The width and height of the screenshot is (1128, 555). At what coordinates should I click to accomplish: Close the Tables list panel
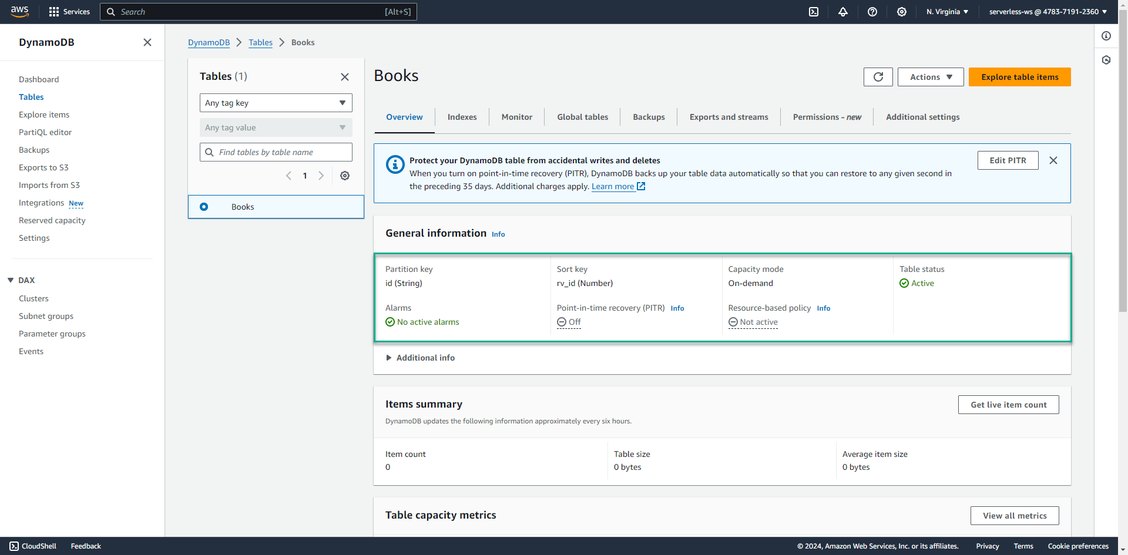[345, 77]
